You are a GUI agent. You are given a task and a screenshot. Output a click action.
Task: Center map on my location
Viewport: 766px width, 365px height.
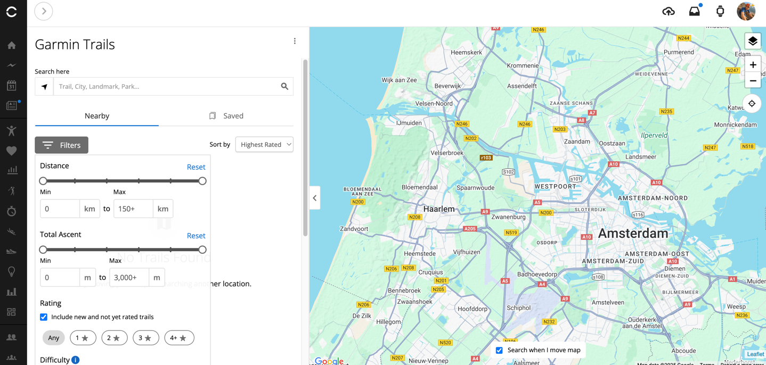[752, 104]
